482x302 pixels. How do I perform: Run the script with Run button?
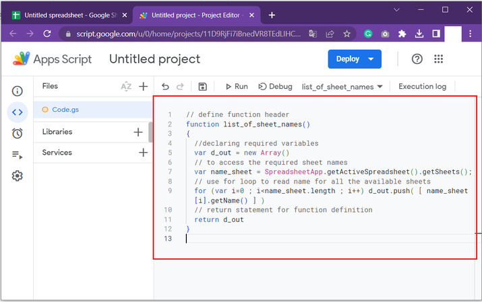(236, 87)
